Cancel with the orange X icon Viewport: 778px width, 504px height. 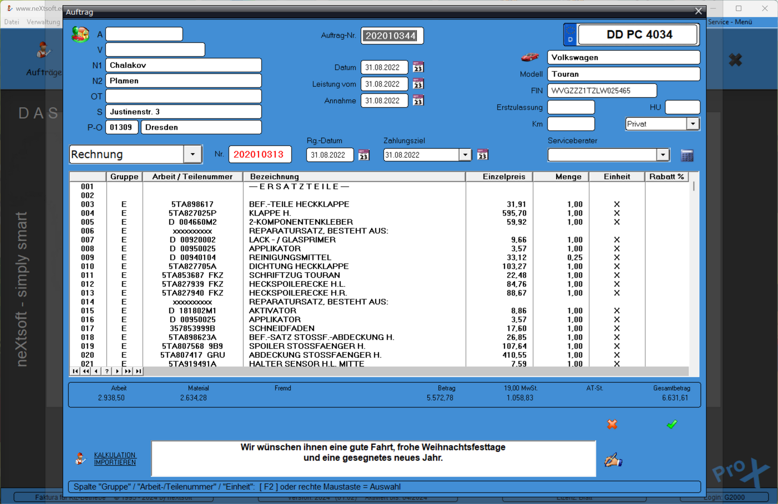point(612,424)
